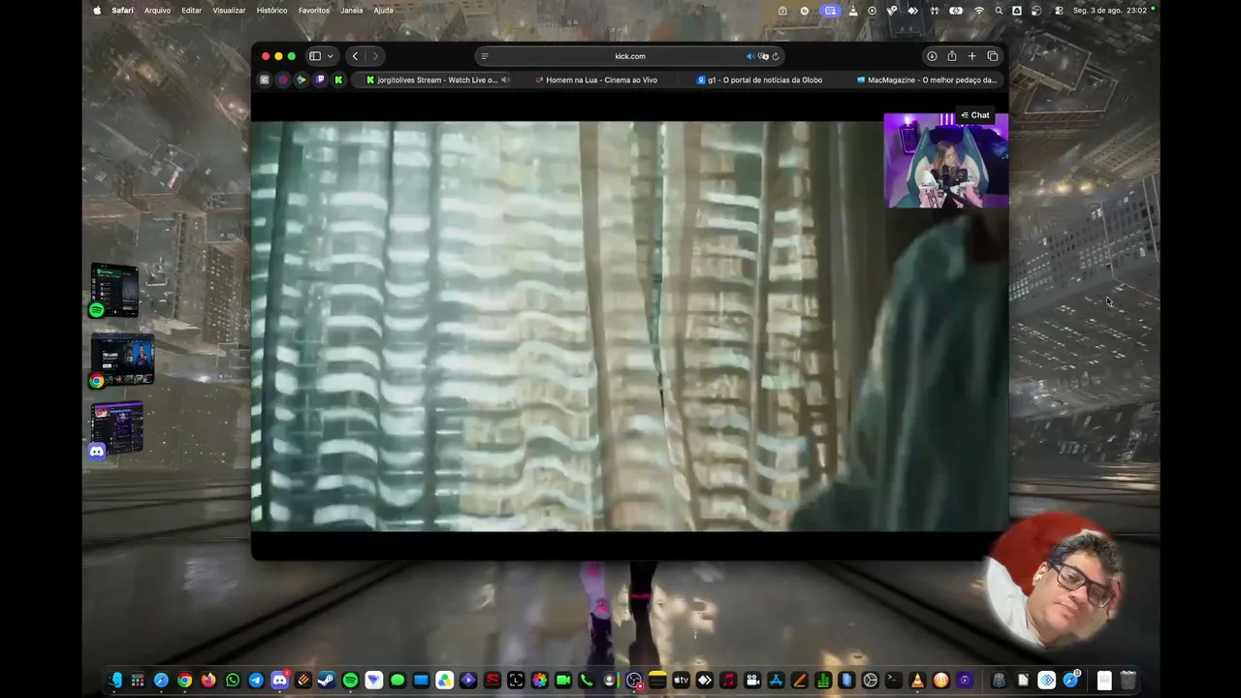Screen dimensions: 1241x698
Task: Open FaceTime from the Dock
Action: [x=562, y=681]
